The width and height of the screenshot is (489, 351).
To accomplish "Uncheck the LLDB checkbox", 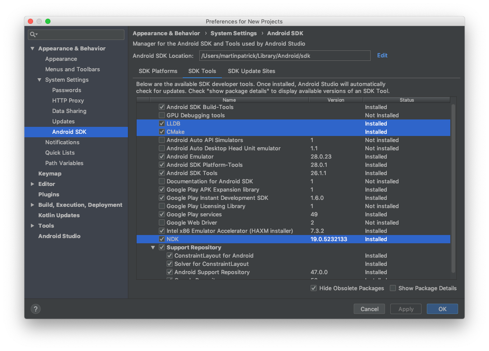I will point(161,123).
